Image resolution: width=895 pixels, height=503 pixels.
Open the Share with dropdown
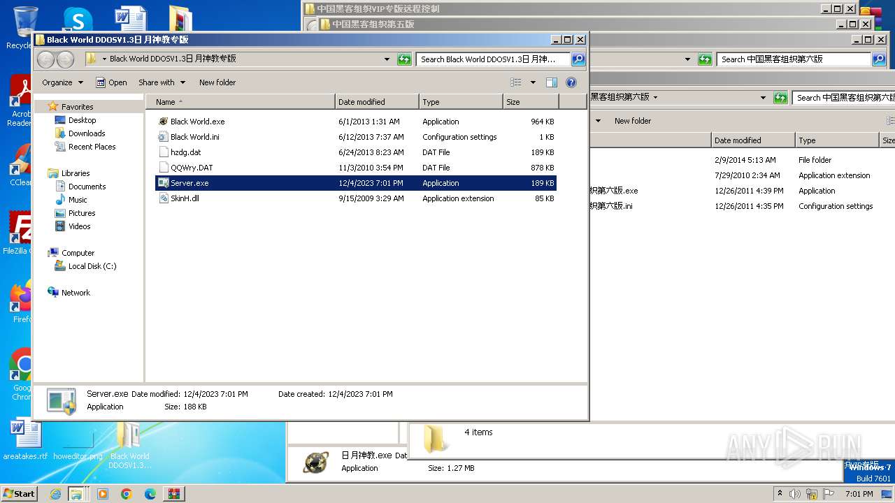[162, 82]
